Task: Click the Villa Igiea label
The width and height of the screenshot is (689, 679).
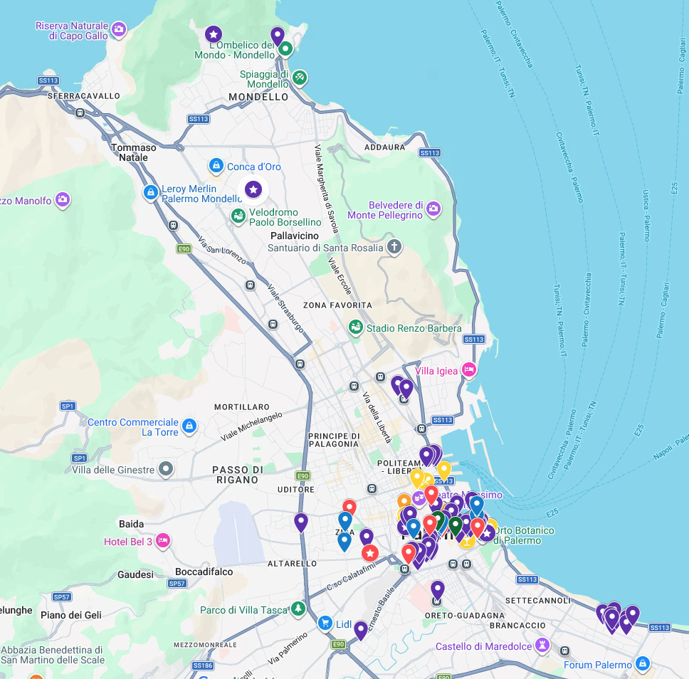Action: [436, 371]
